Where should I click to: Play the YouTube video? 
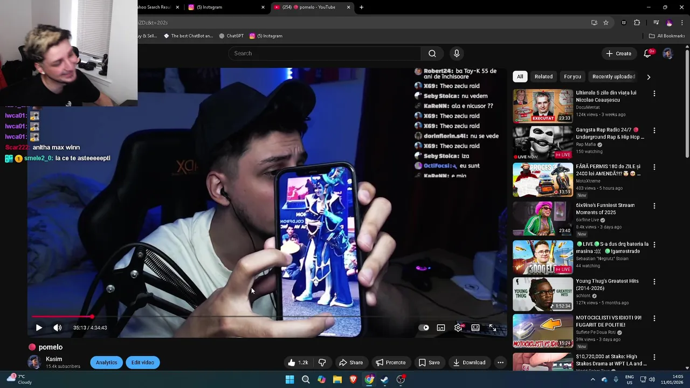(39, 328)
